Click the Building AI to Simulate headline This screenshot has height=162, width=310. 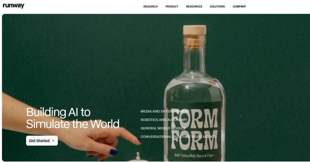pos(73,118)
